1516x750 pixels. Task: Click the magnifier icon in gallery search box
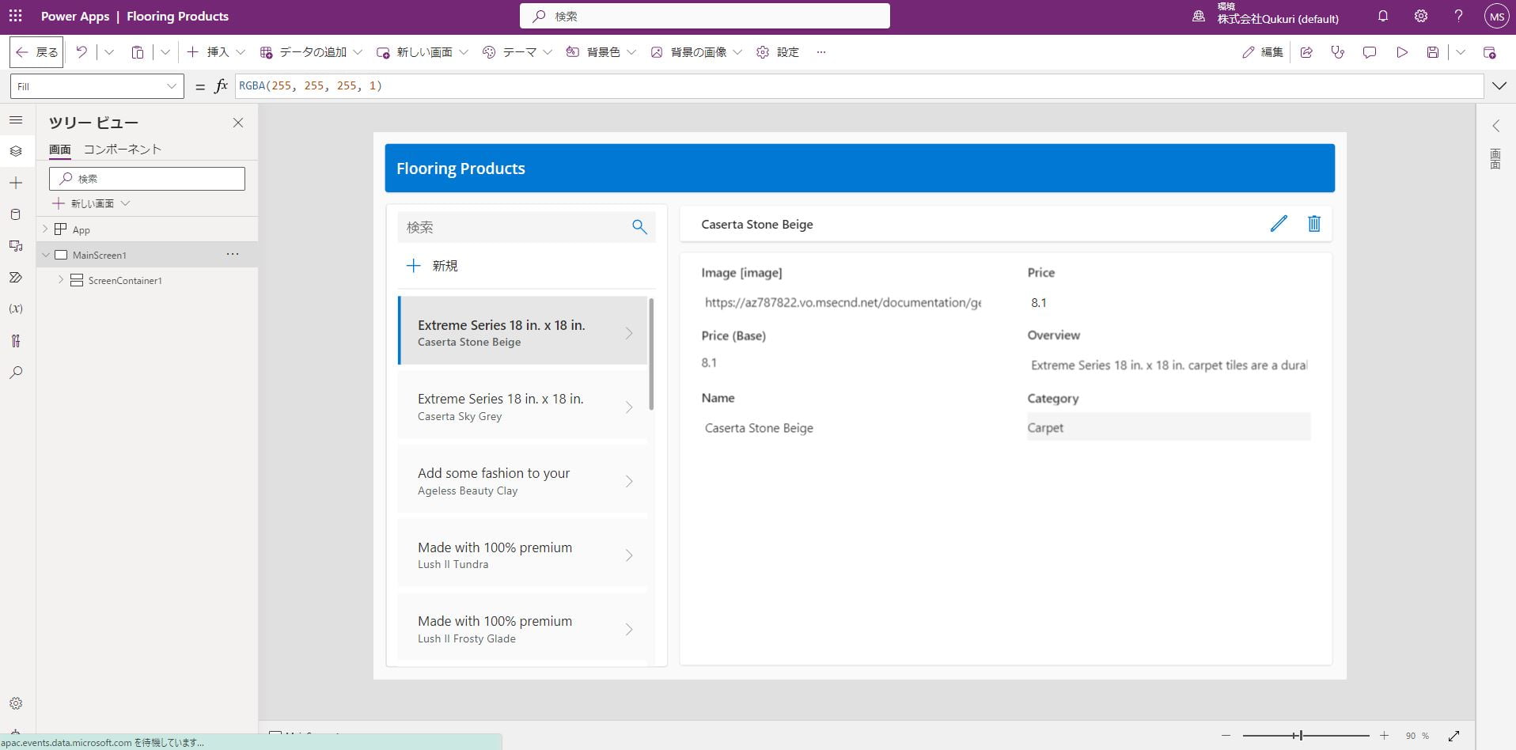639,227
